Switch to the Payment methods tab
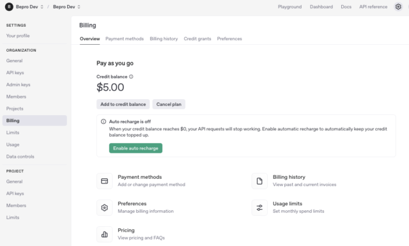Screen dimensions: 409x246 pyautogui.click(x=125, y=38)
